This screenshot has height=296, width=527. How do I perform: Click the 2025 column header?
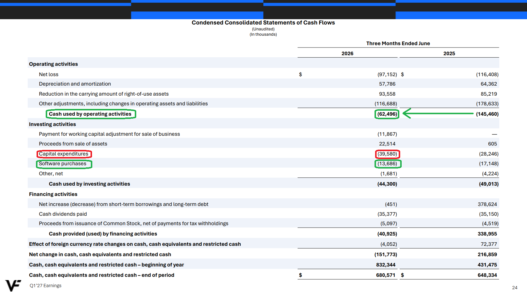[449, 53]
